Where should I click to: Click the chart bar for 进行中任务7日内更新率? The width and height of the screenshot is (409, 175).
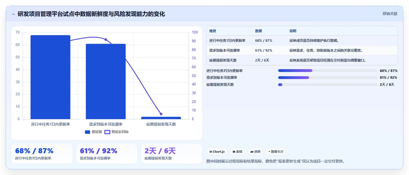click(x=50, y=77)
